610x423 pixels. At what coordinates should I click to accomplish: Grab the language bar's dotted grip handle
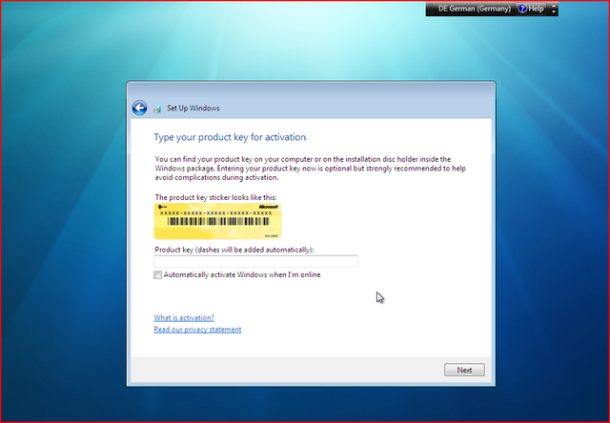(x=430, y=9)
